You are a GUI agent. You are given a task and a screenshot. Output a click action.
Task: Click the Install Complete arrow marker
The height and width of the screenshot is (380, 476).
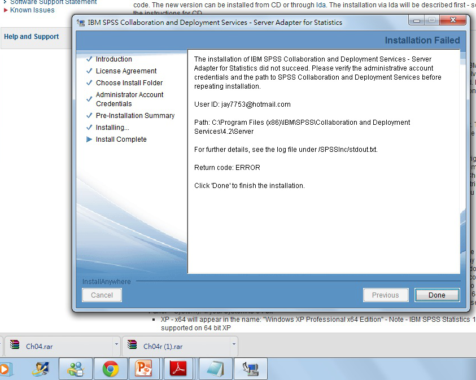pos(89,139)
